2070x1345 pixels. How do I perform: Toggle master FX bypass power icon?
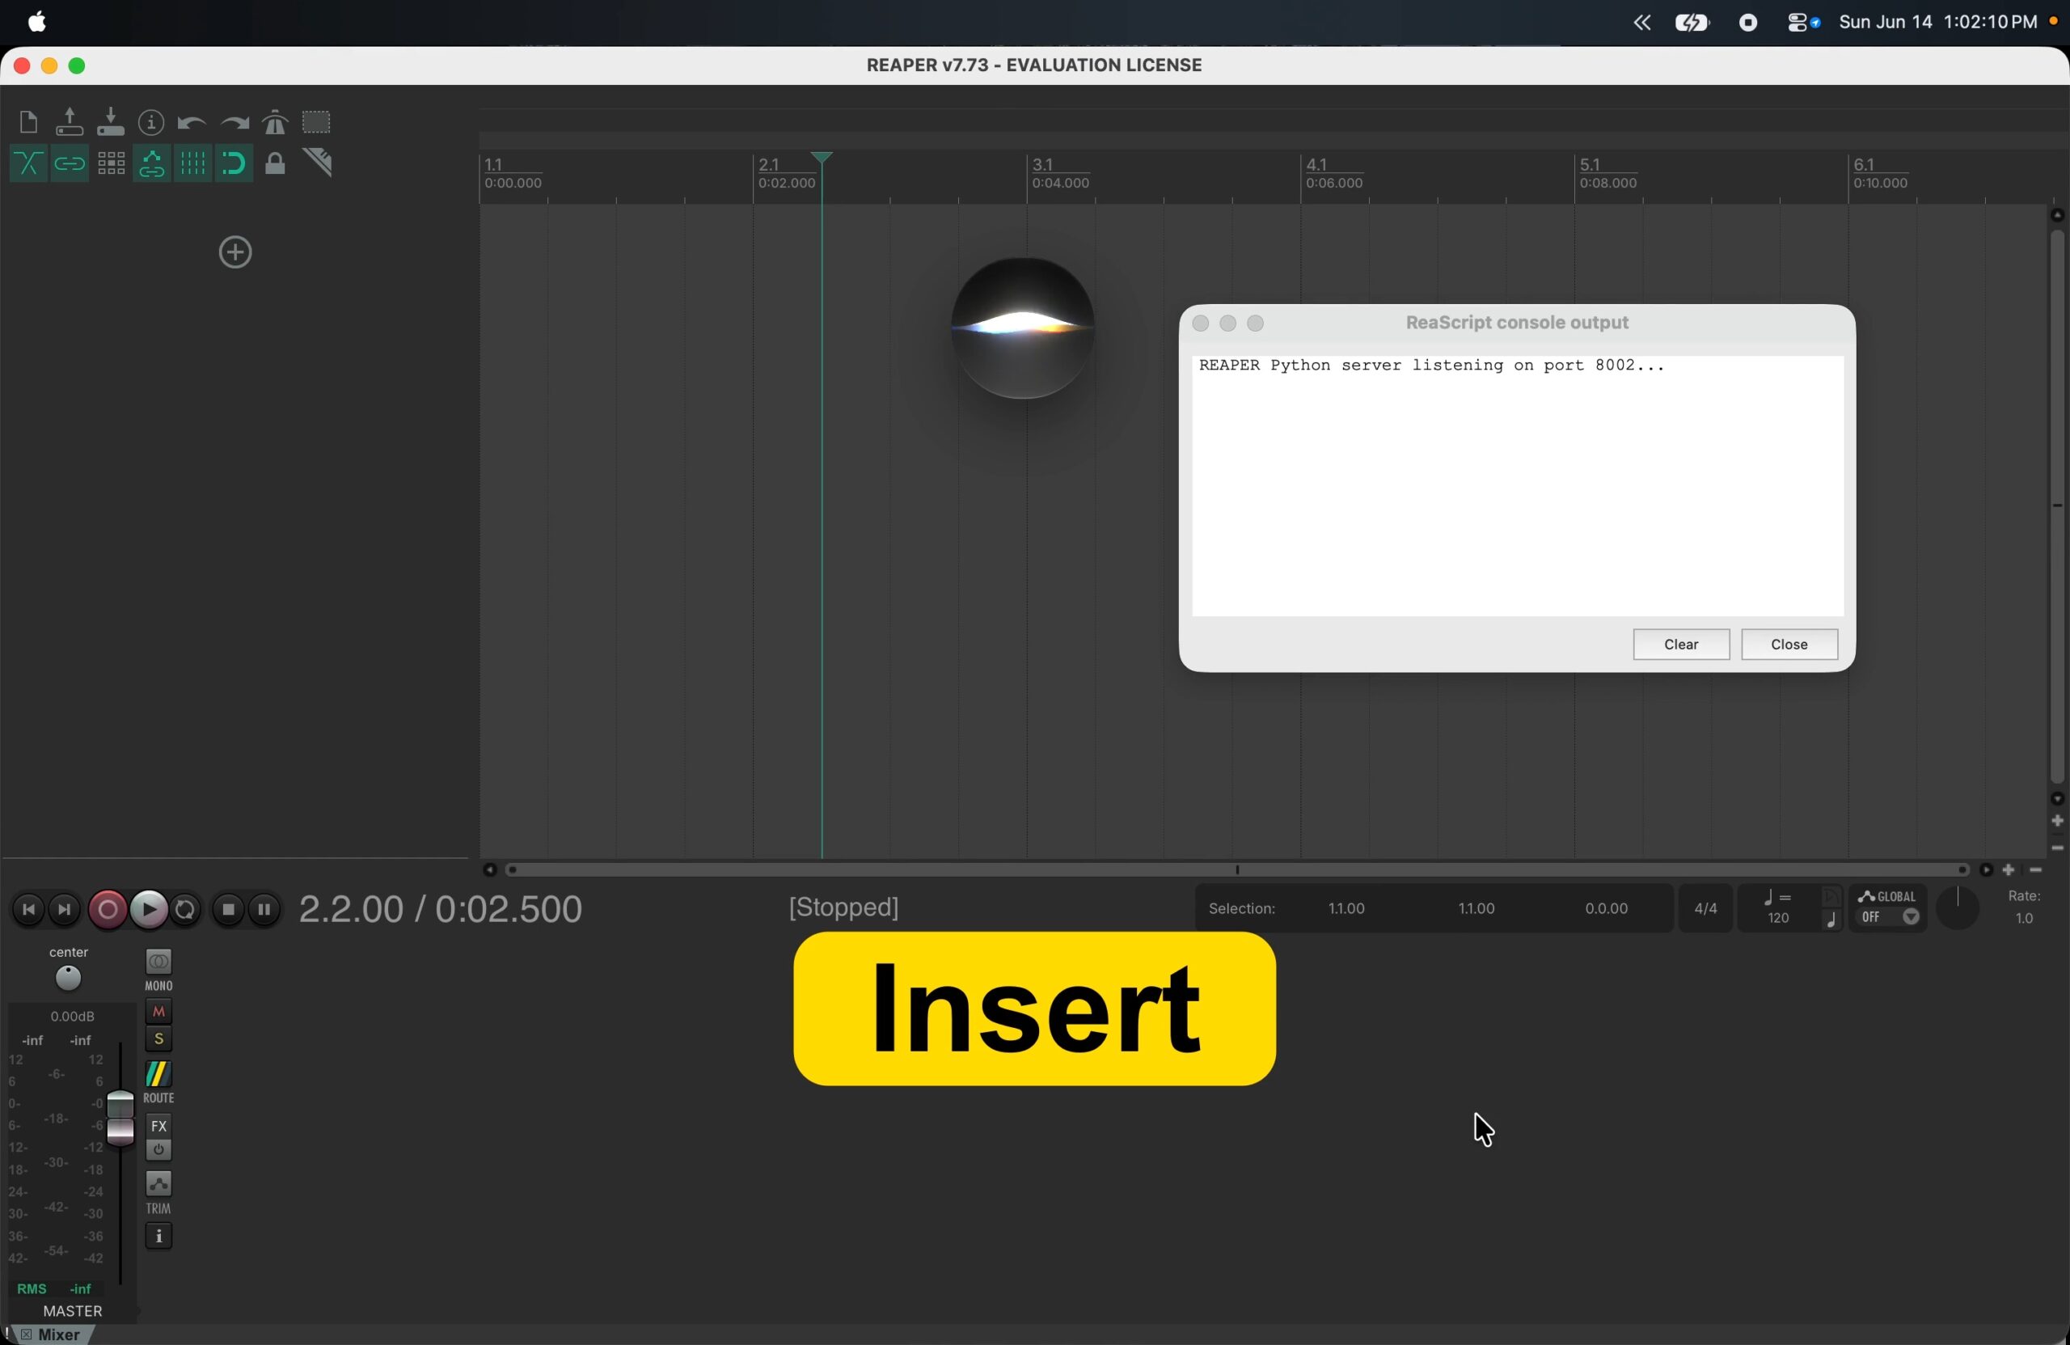(x=159, y=1152)
